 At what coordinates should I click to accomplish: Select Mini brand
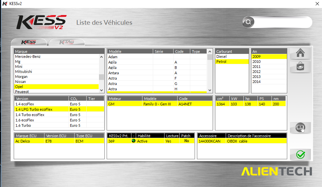click(57, 67)
